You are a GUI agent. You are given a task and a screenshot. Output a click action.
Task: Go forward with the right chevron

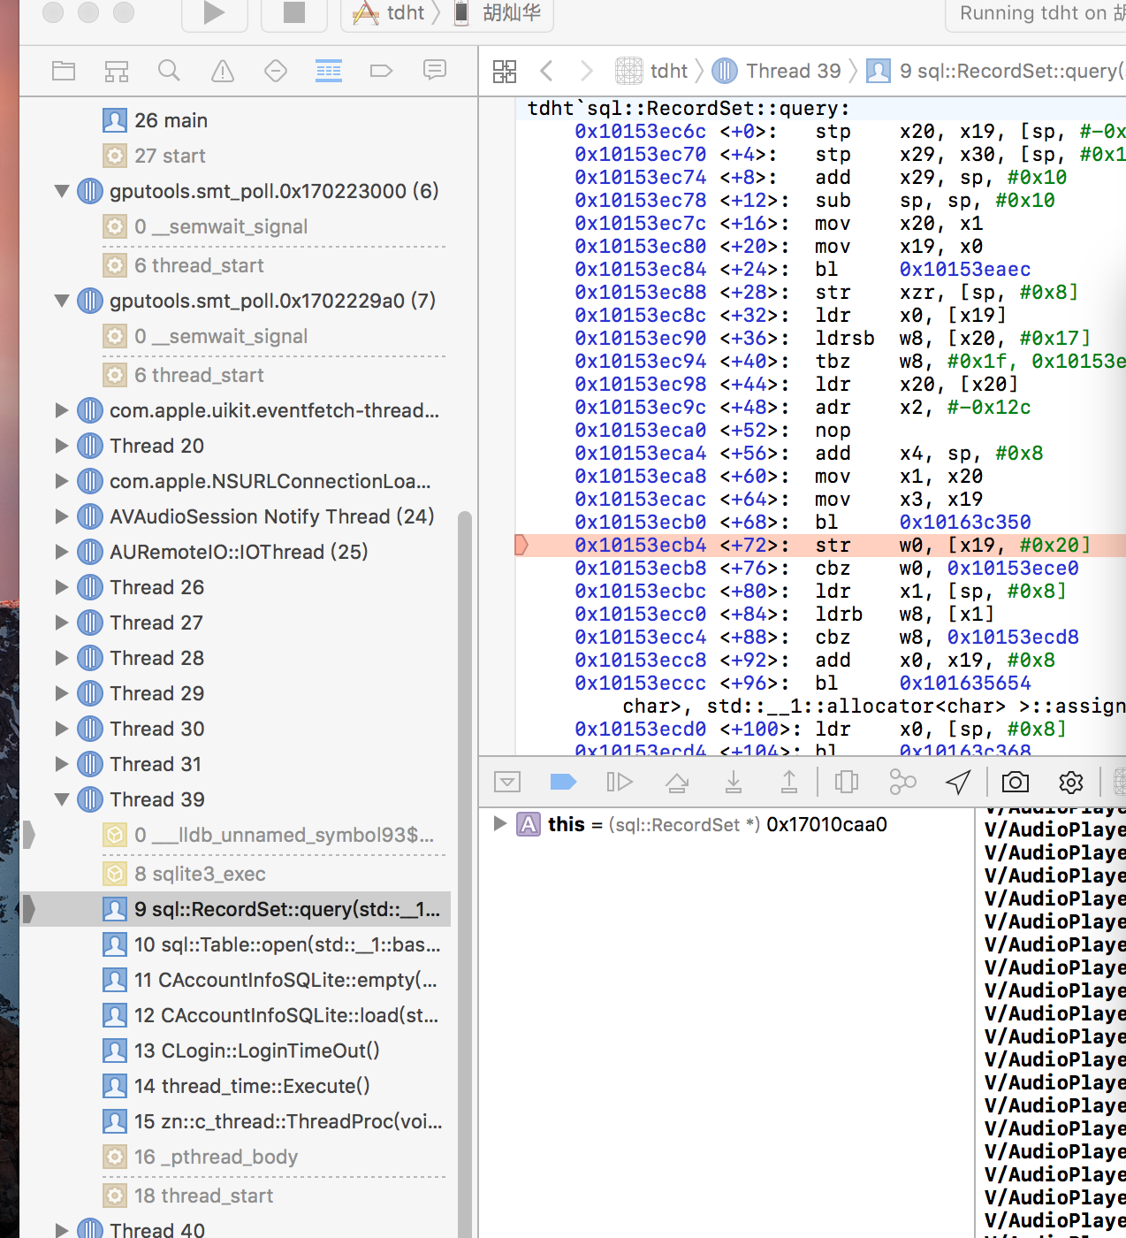coord(586,71)
